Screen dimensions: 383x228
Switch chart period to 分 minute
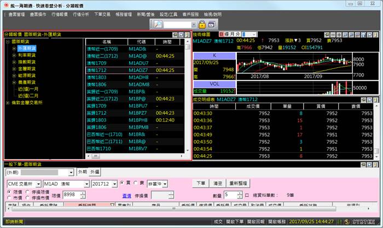pyautogui.click(x=237, y=34)
